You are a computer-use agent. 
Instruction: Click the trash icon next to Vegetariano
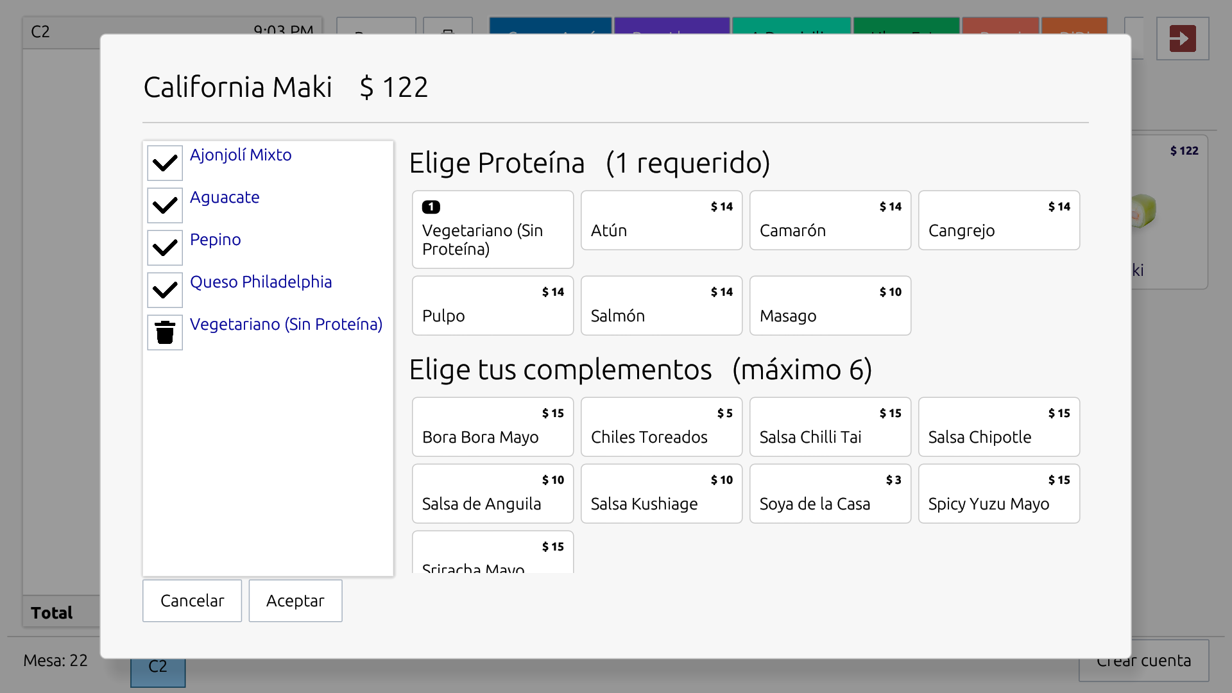(165, 332)
